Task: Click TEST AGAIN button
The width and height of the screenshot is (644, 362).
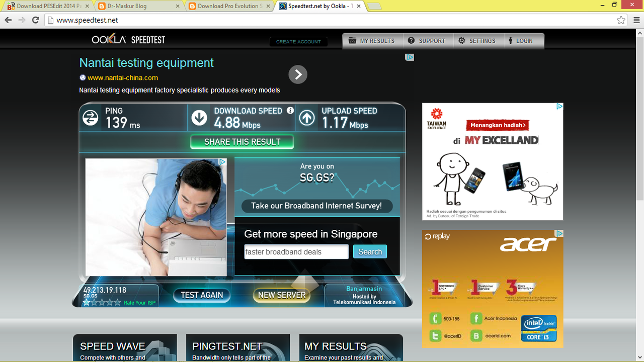Action: coord(202,295)
